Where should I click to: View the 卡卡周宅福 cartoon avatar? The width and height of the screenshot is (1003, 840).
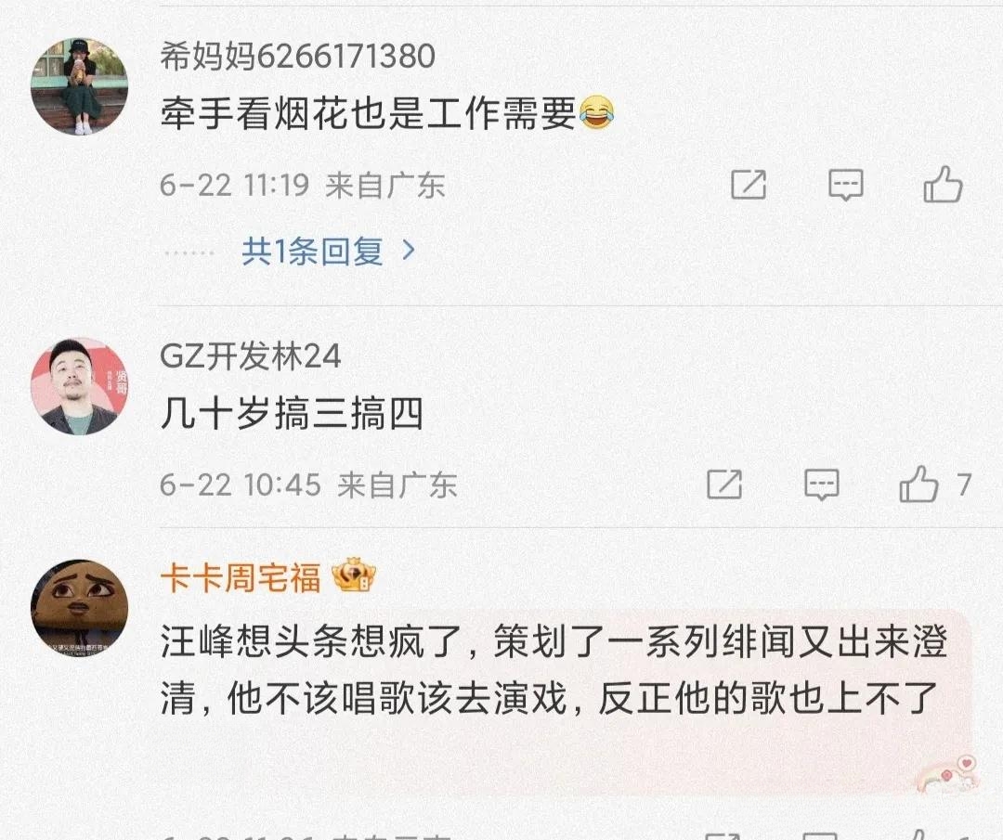(x=79, y=608)
